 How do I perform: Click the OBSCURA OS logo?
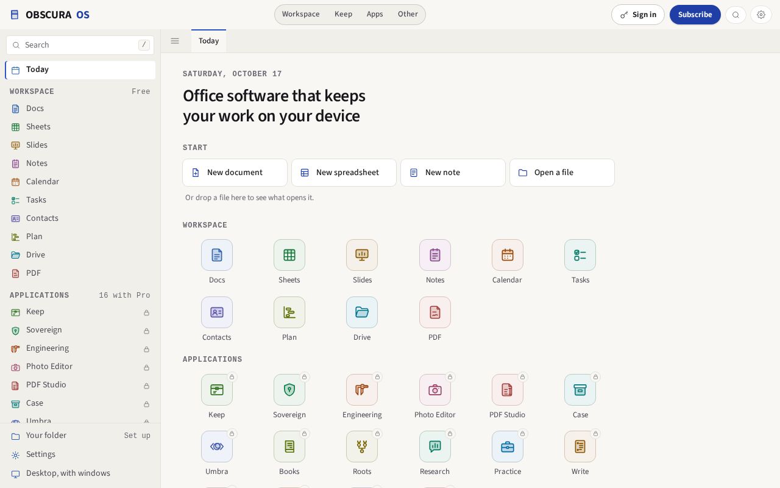[x=50, y=15]
